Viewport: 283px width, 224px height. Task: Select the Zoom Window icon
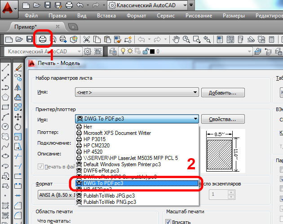pyautogui.click(x=197, y=39)
